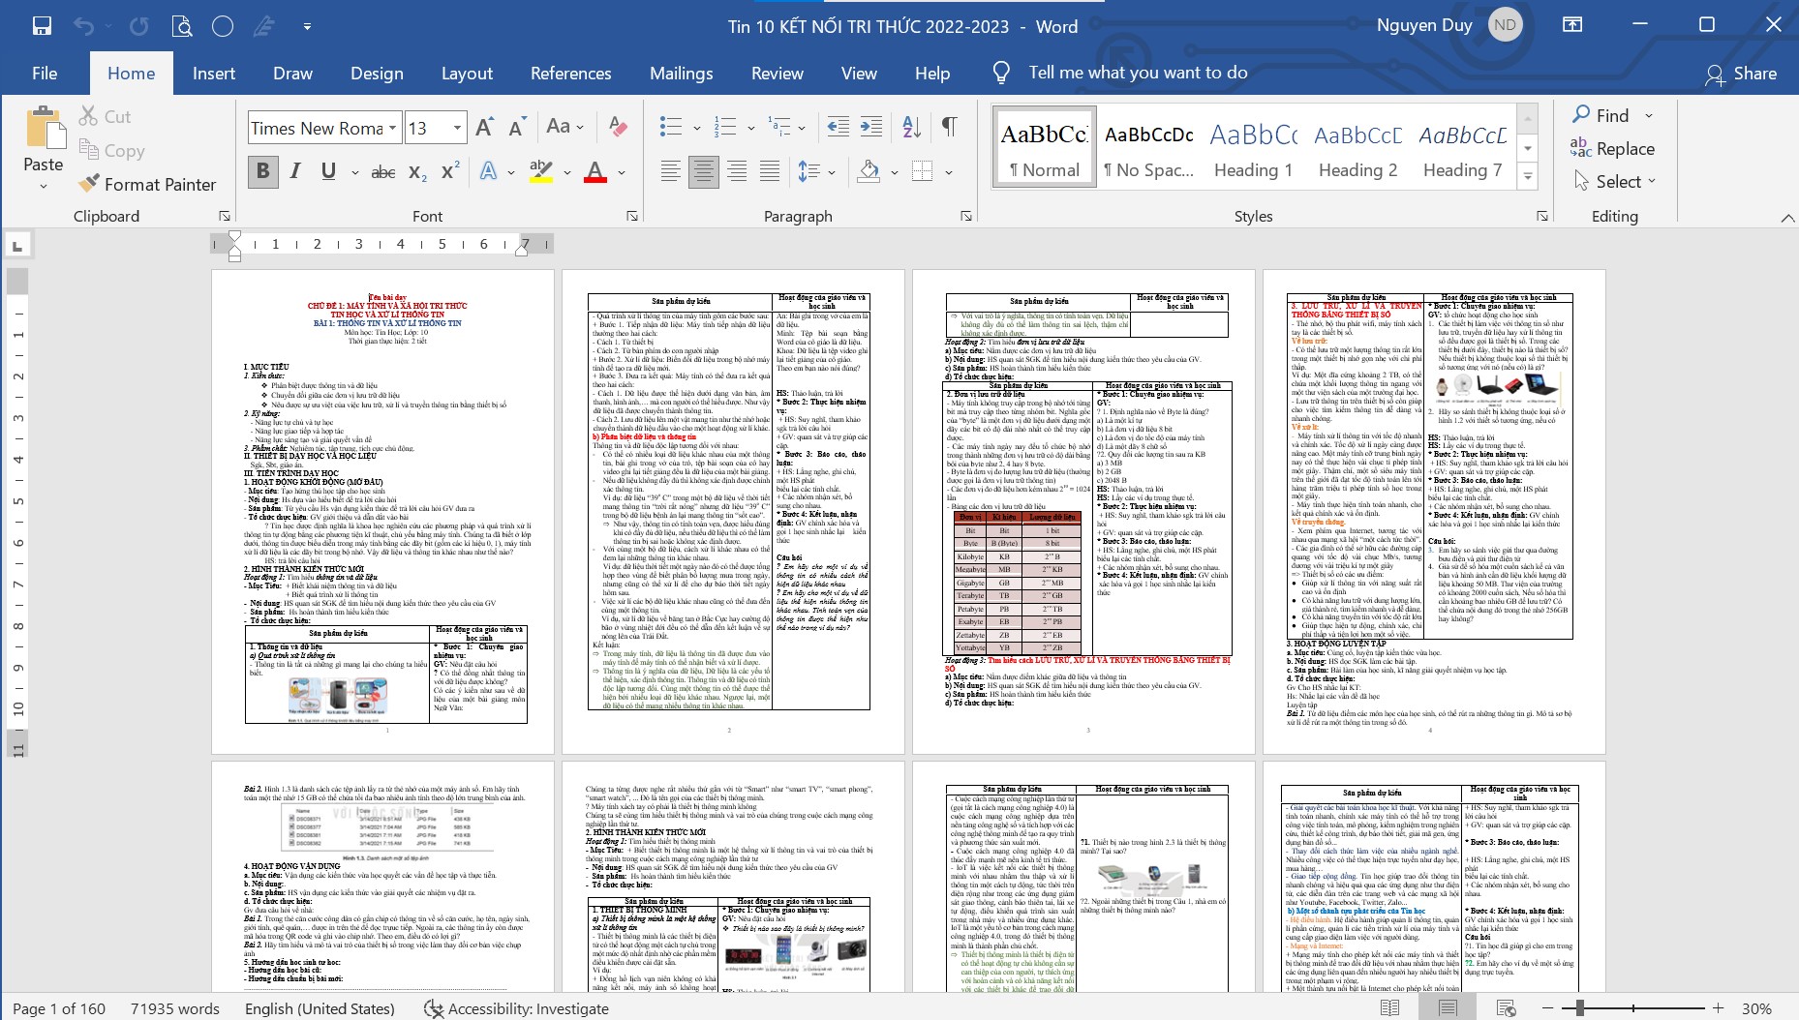Apply subscript formatting
This screenshot has height=1020, width=1799.
pyautogui.click(x=417, y=172)
